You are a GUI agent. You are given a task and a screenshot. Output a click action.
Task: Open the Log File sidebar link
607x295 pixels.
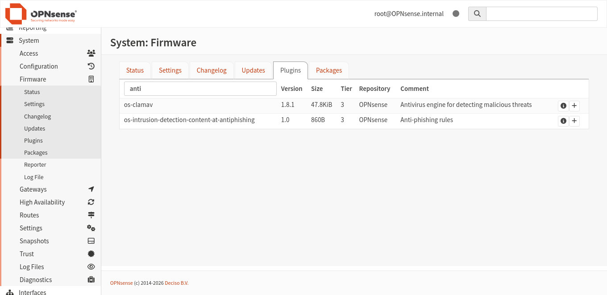coord(50,177)
